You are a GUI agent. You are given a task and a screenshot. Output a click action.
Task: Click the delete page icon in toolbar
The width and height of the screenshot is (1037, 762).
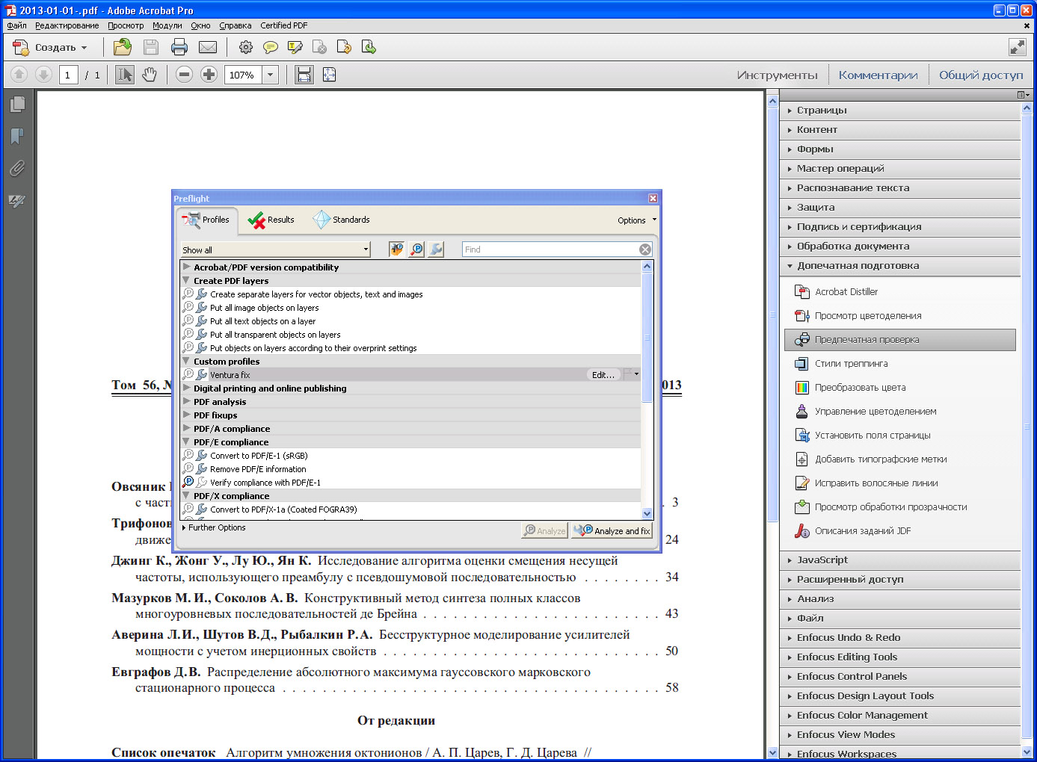coord(319,48)
